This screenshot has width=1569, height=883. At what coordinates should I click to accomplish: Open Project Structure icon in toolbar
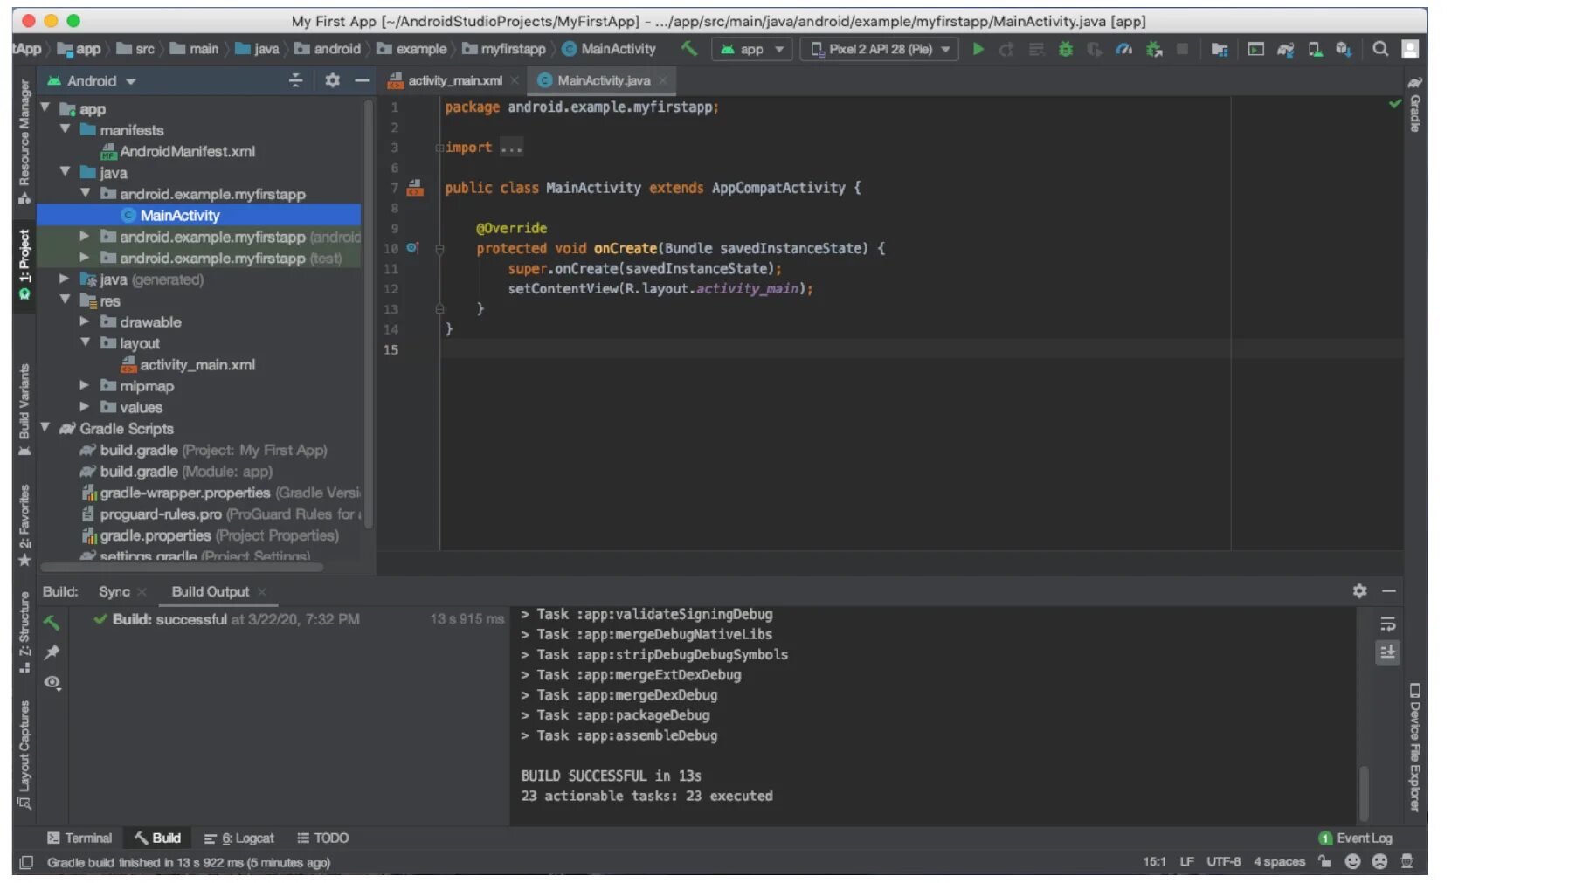(x=1220, y=49)
